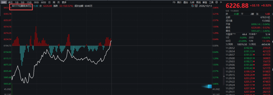This screenshot has height=95, width=273.
Task: Click the 801770[通信(申万)] index name
Action: coord(21,6)
